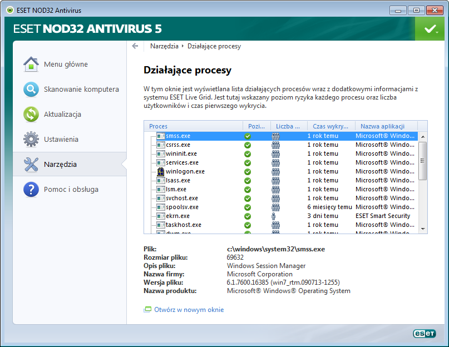The image size is (449, 347).
Task: Sort by Nazwa aplikacji column header
Action: coord(386,126)
